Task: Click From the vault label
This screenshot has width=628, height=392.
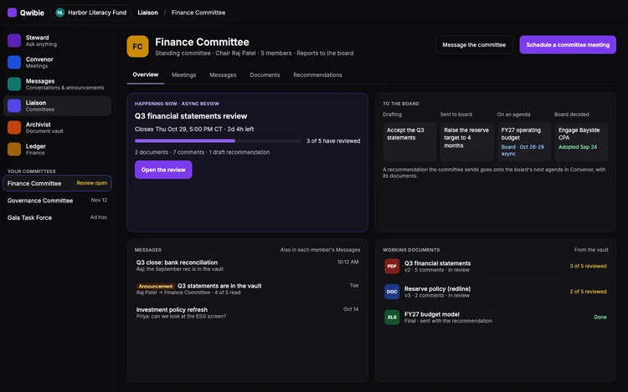Action: pos(591,250)
